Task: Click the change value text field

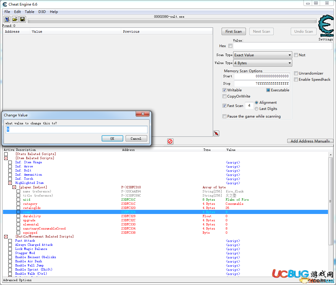Action: click(77, 129)
